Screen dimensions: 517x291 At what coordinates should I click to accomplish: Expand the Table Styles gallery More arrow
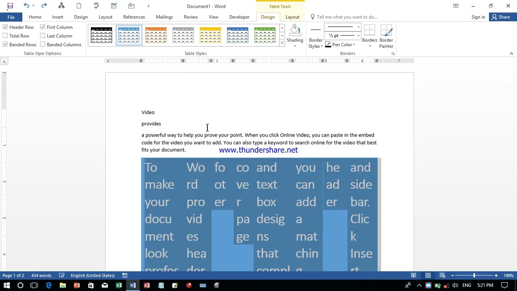(x=282, y=43)
